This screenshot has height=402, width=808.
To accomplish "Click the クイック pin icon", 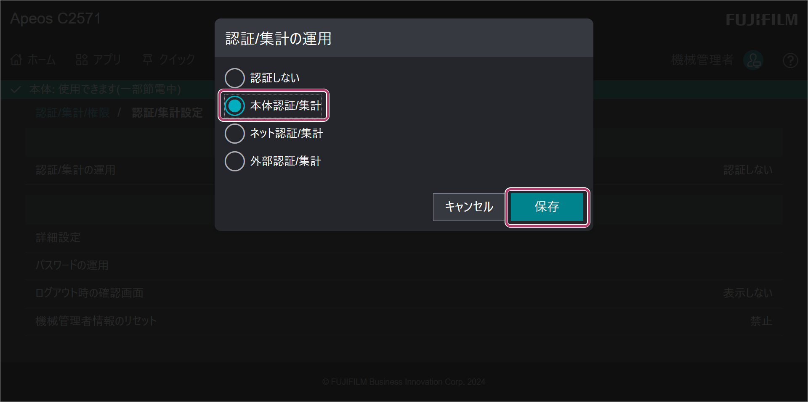I will [x=148, y=60].
